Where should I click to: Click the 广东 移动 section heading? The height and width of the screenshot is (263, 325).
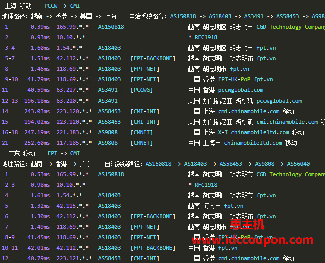[x=21, y=153]
